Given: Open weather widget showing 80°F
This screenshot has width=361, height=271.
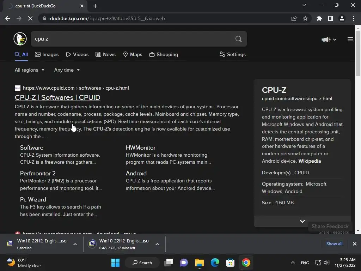Looking at the screenshot, I should pos(24,263).
